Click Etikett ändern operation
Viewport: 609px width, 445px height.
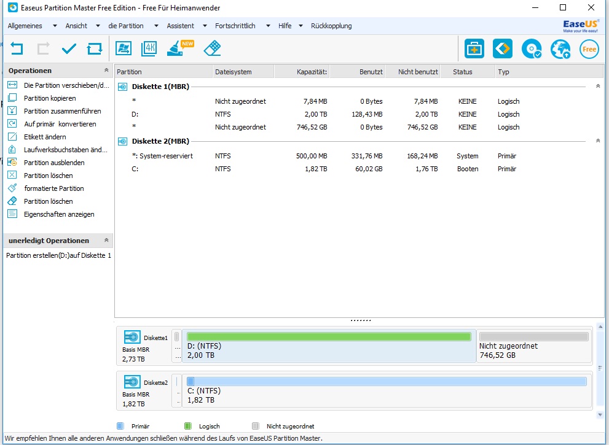tap(45, 137)
